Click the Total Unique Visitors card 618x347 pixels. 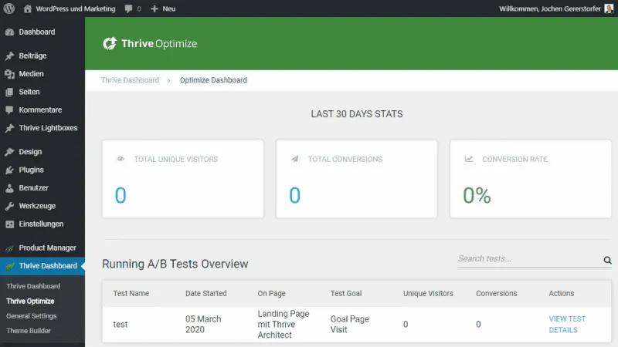183,179
